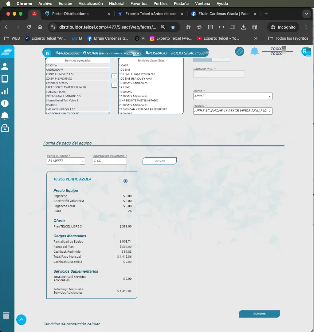Select "International Toll Voice 2" service

click(78, 101)
